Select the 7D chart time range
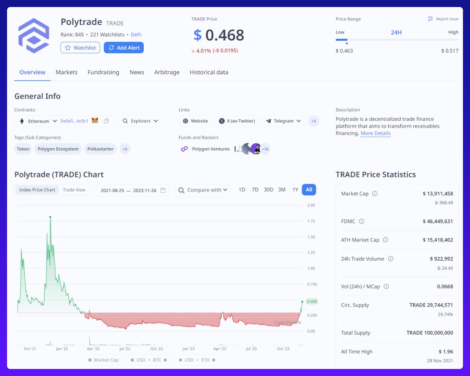 click(255, 190)
